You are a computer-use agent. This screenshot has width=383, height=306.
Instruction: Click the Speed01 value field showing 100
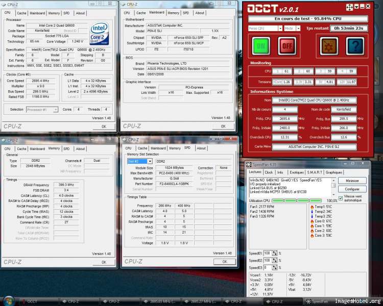point(268,253)
